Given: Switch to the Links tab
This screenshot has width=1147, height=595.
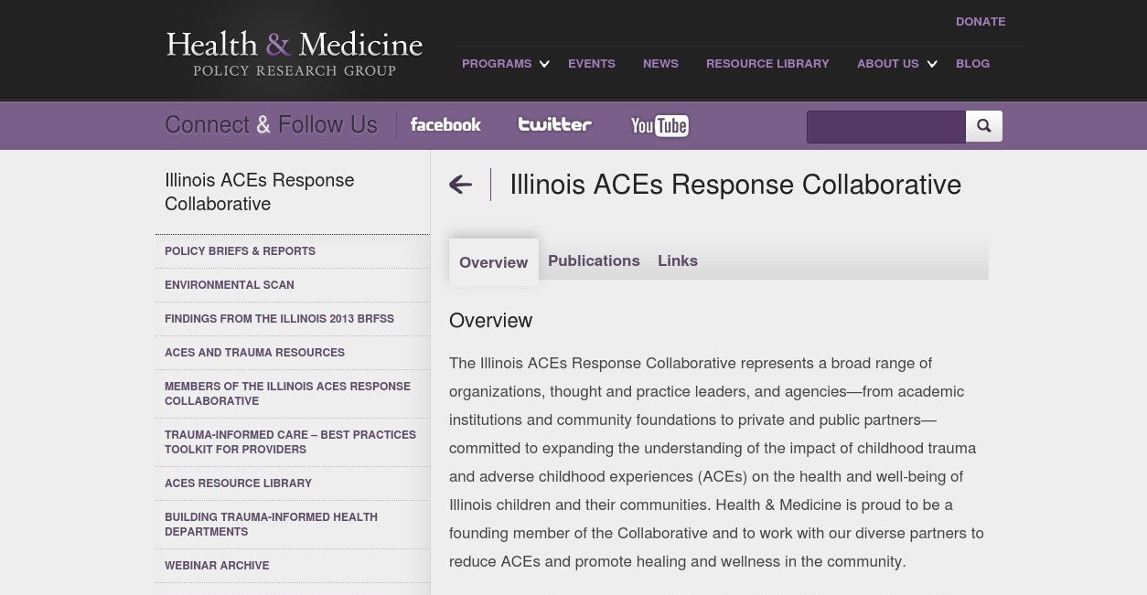Looking at the screenshot, I should pyautogui.click(x=678, y=261).
